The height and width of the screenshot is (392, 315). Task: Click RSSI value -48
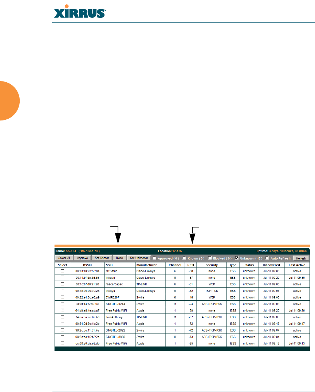(x=191, y=297)
